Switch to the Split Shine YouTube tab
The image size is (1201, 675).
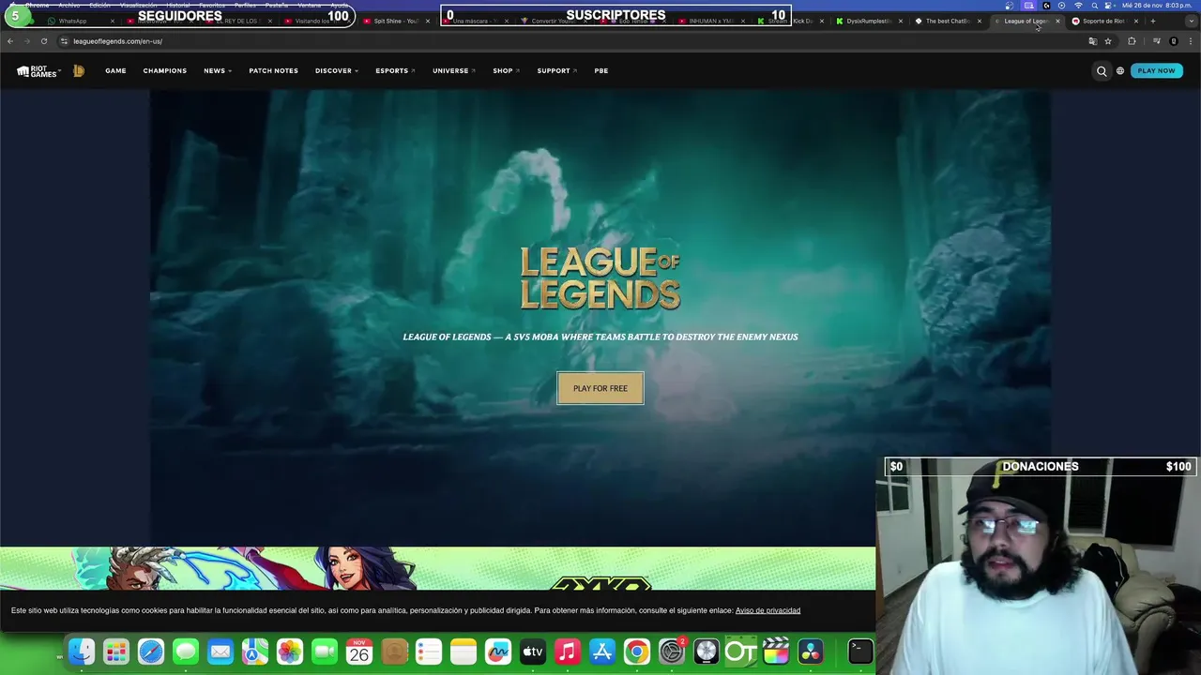pos(396,21)
